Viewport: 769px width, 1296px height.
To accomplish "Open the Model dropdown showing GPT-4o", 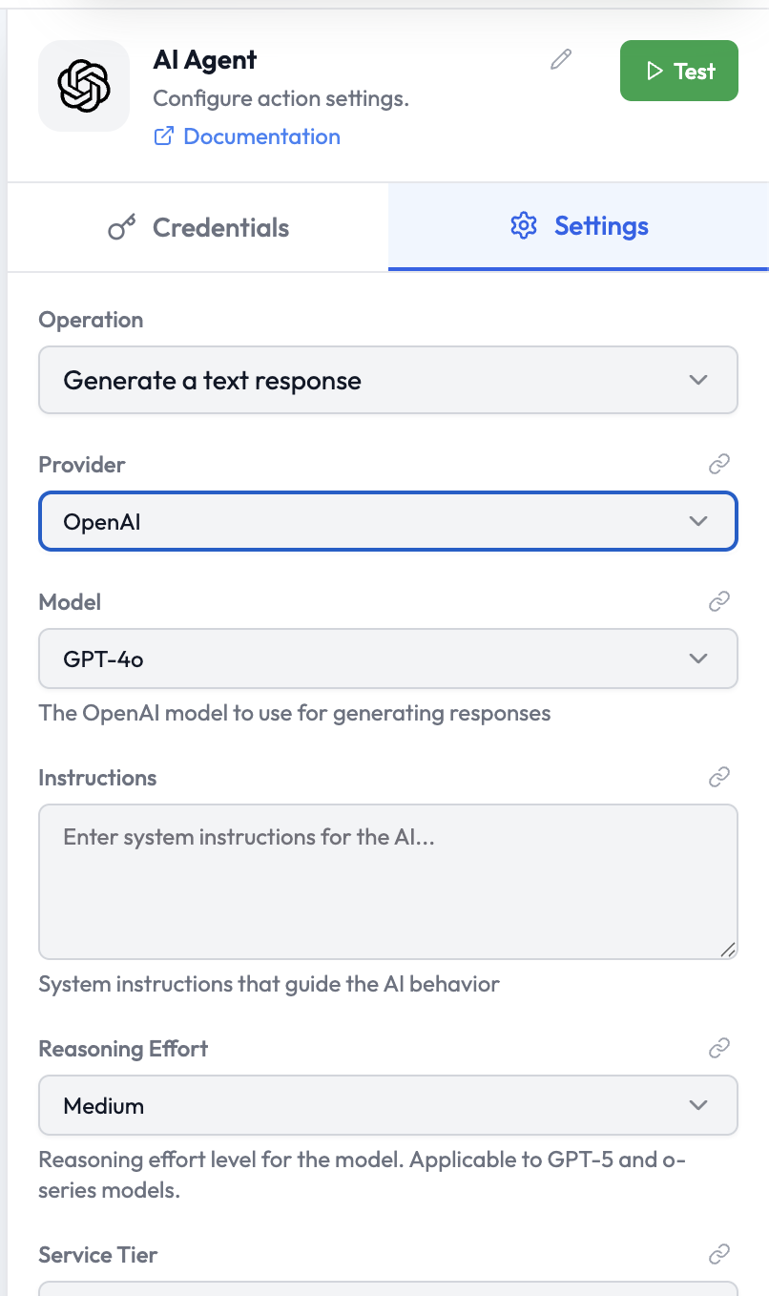I will [387, 658].
